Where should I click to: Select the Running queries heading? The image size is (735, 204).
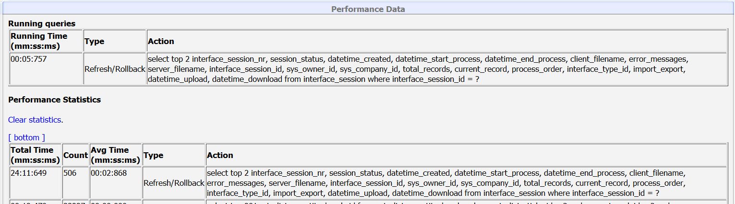(42, 23)
